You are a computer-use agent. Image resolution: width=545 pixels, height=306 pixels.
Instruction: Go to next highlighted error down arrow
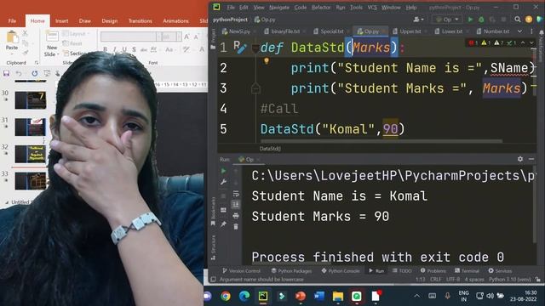(531, 42)
